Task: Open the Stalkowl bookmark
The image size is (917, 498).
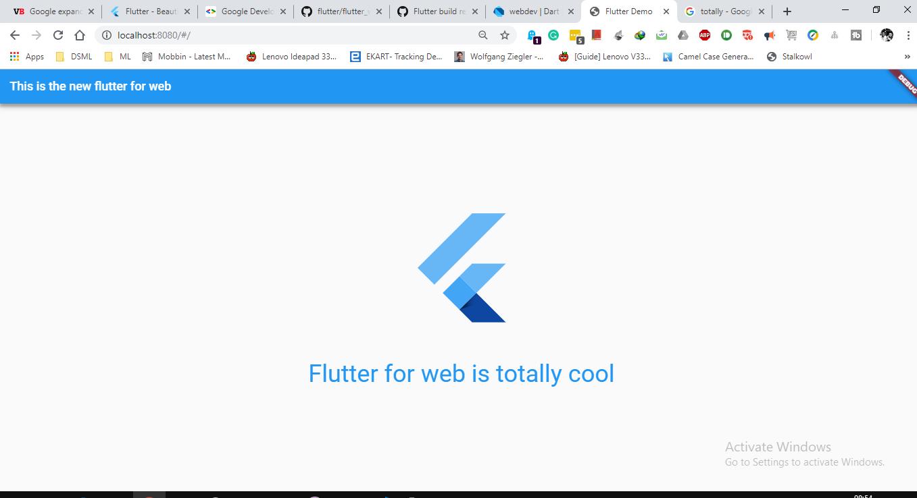Action: pos(789,57)
